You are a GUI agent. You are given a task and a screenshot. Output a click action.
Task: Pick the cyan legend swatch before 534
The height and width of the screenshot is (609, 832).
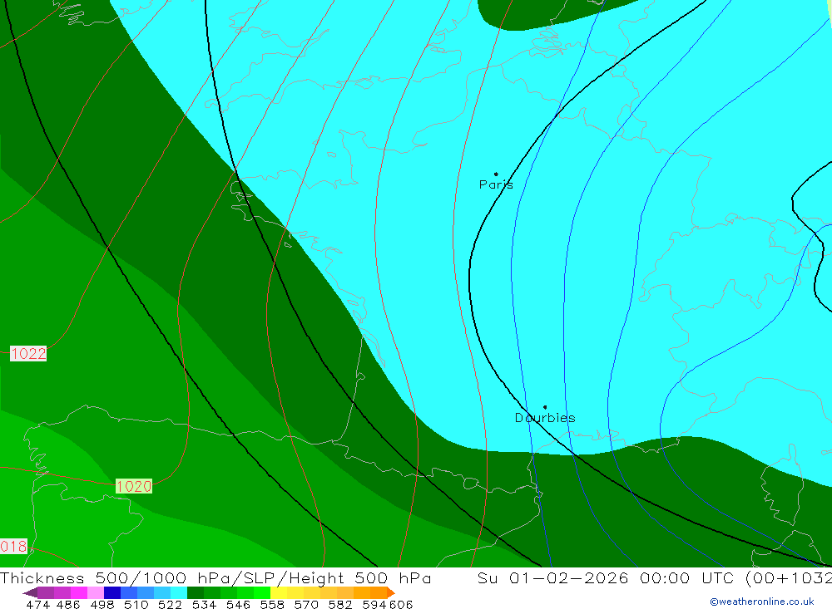(179, 592)
